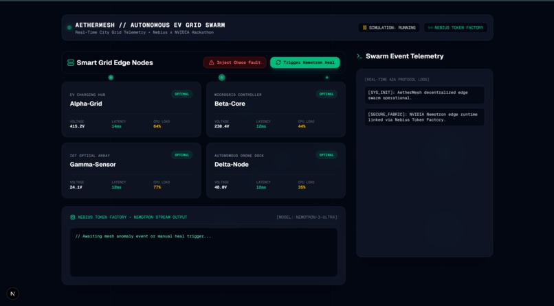This screenshot has height=306, width=554.
Task: Click the green status dot beside AETHERMESH title
Action: (x=69, y=27)
